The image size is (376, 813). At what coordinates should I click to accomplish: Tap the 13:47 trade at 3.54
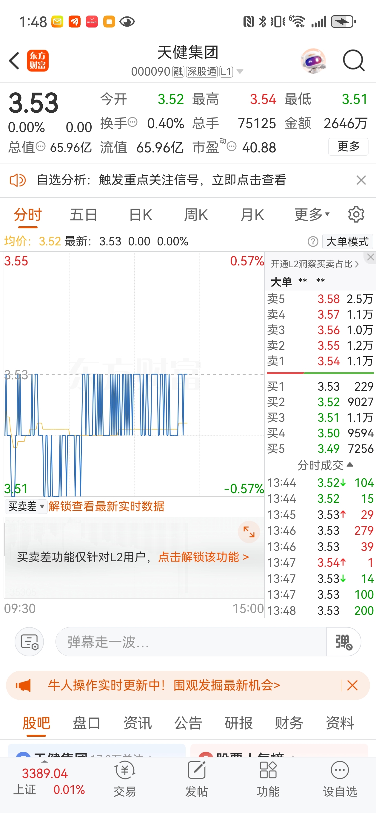click(x=320, y=563)
